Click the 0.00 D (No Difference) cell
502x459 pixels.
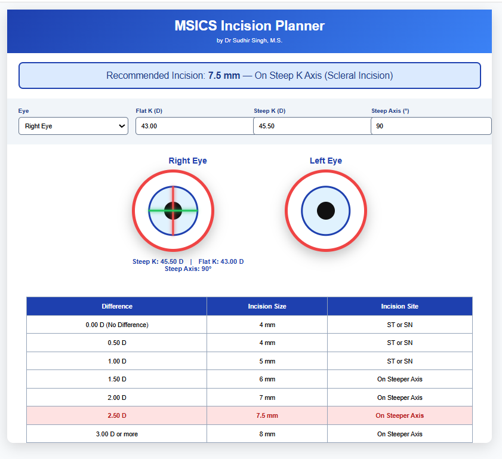coord(117,325)
